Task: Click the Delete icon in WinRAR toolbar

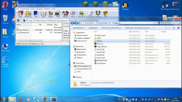Action: click(x=51, y=14)
